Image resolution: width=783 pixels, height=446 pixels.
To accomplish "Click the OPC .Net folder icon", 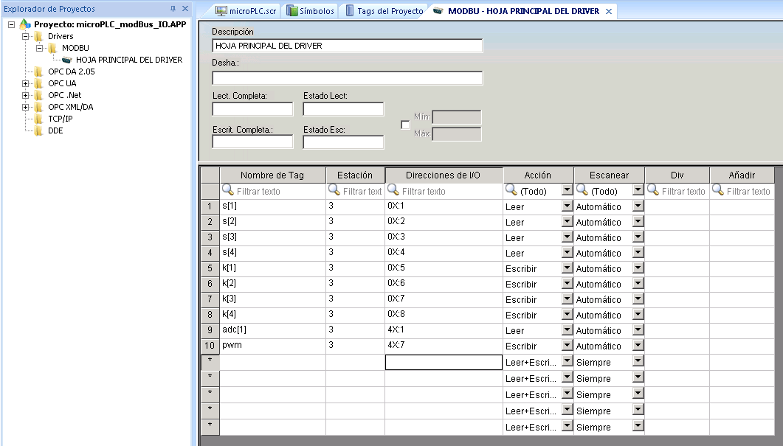I will 38,95.
